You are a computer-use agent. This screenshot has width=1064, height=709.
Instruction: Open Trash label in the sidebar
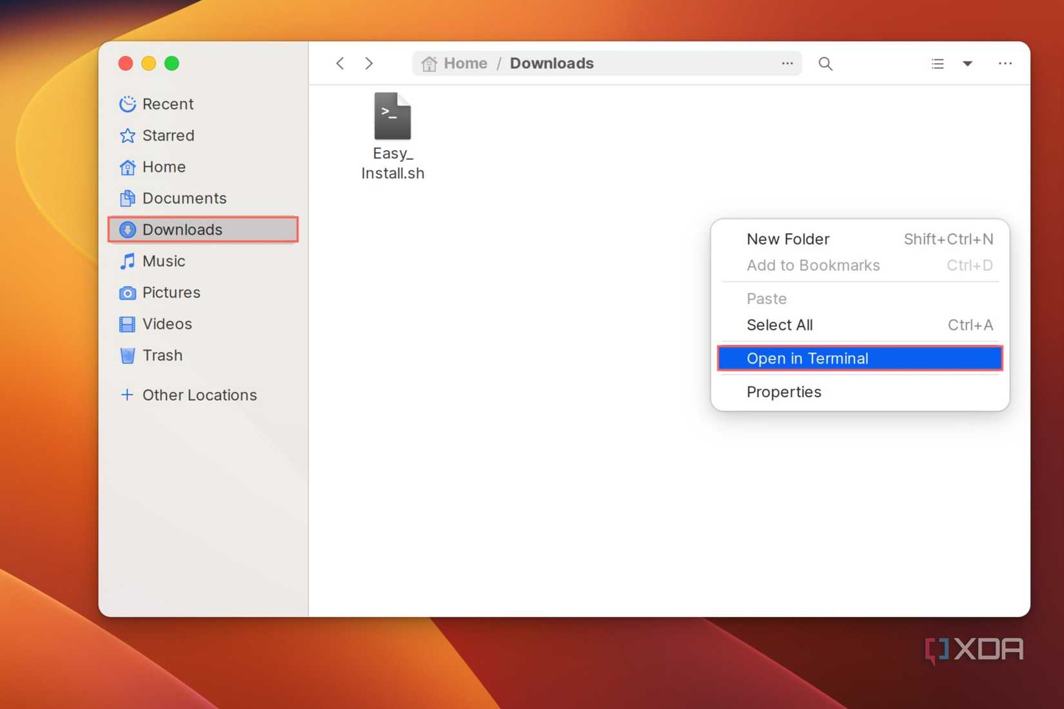pyautogui.click(x=163, y=355)
